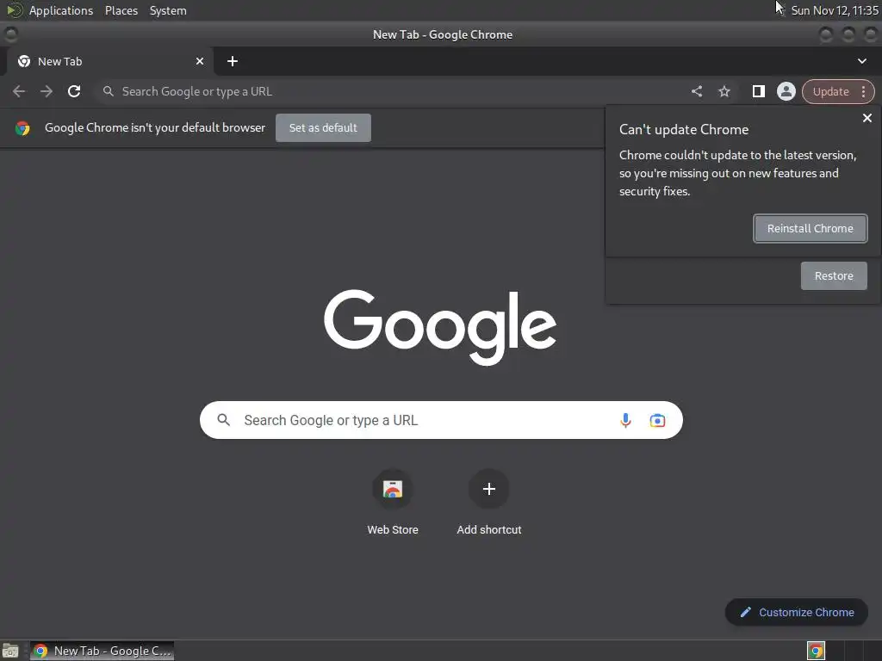Search by image with the Lens icon
Screen dimensions: 882x661
657,420
